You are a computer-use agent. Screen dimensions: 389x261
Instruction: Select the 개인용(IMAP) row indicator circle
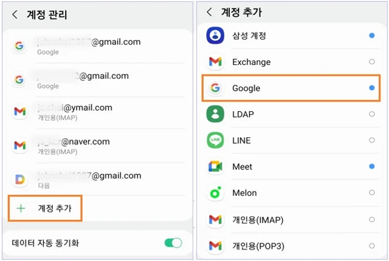371,219
